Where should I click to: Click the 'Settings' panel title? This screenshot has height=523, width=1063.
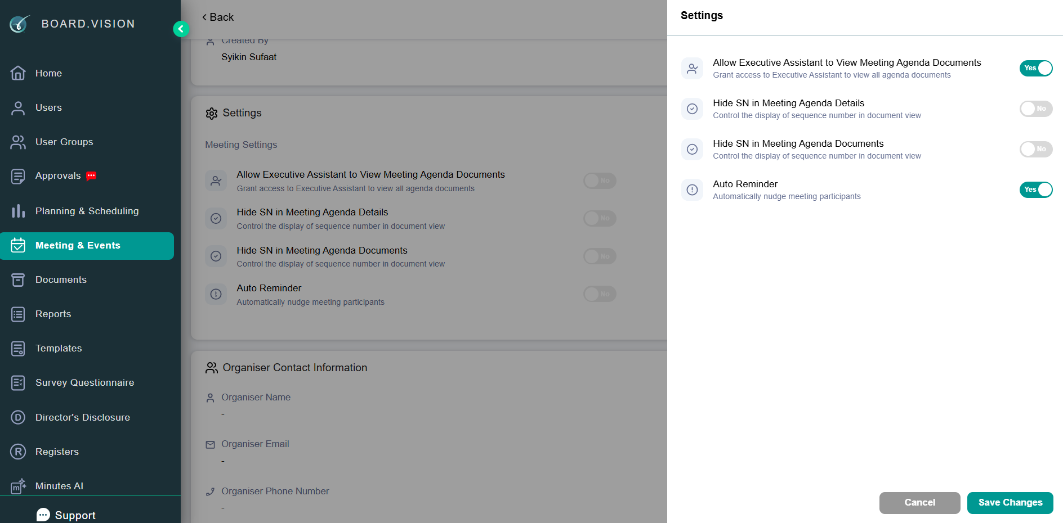(x=702, y=16)
